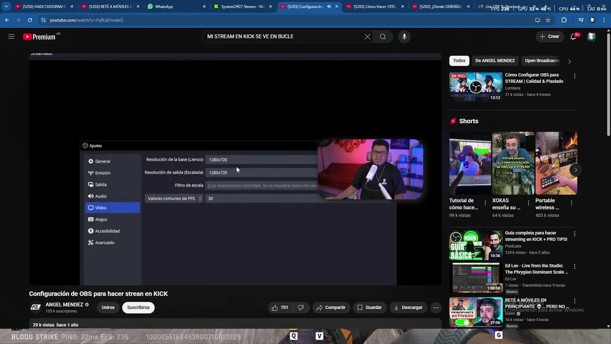Click the Shorts section heading
611x344 pixels.
tap(468, 121)
